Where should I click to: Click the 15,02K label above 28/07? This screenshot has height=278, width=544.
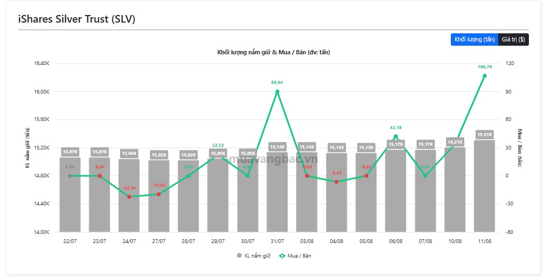(189, 155)
